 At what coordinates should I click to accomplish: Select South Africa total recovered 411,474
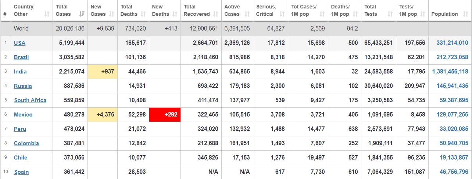(x=208, y=100)
